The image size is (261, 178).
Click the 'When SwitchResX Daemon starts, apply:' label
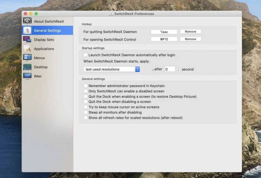(116, 61)
